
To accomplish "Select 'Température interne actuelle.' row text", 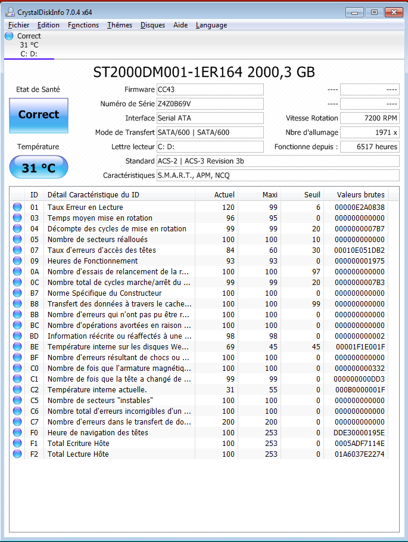I will click(x=97, y=389).
